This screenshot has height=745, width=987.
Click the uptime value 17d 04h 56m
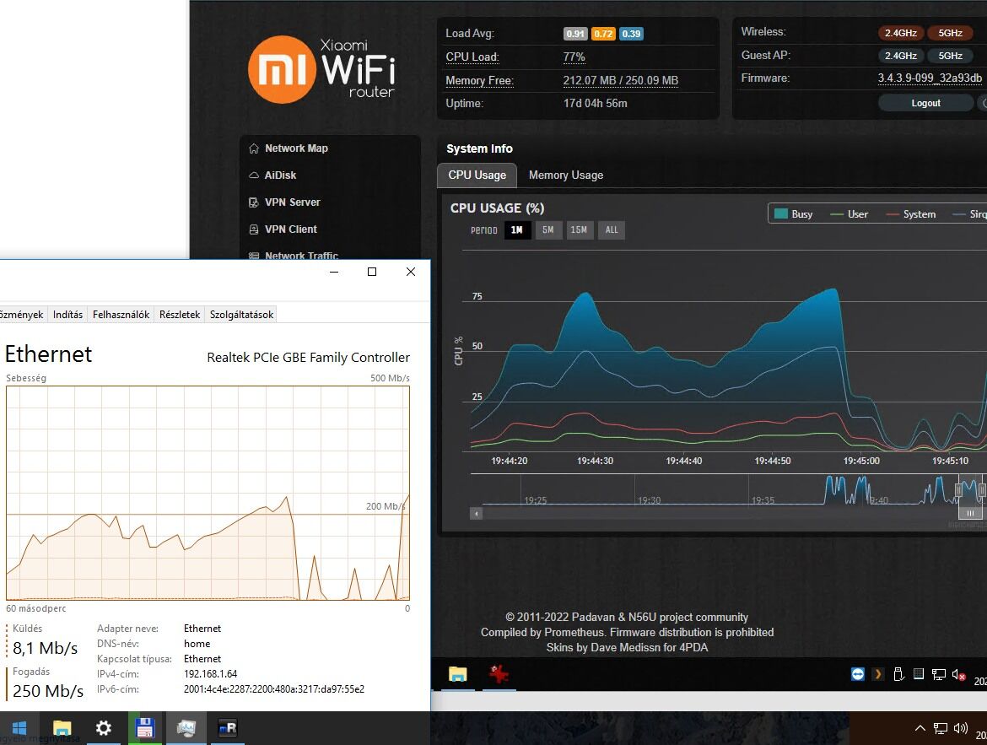(596, 103)
